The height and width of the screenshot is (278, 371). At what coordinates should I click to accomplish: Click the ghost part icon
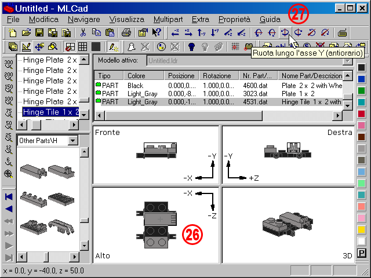(x=132, y=46)
